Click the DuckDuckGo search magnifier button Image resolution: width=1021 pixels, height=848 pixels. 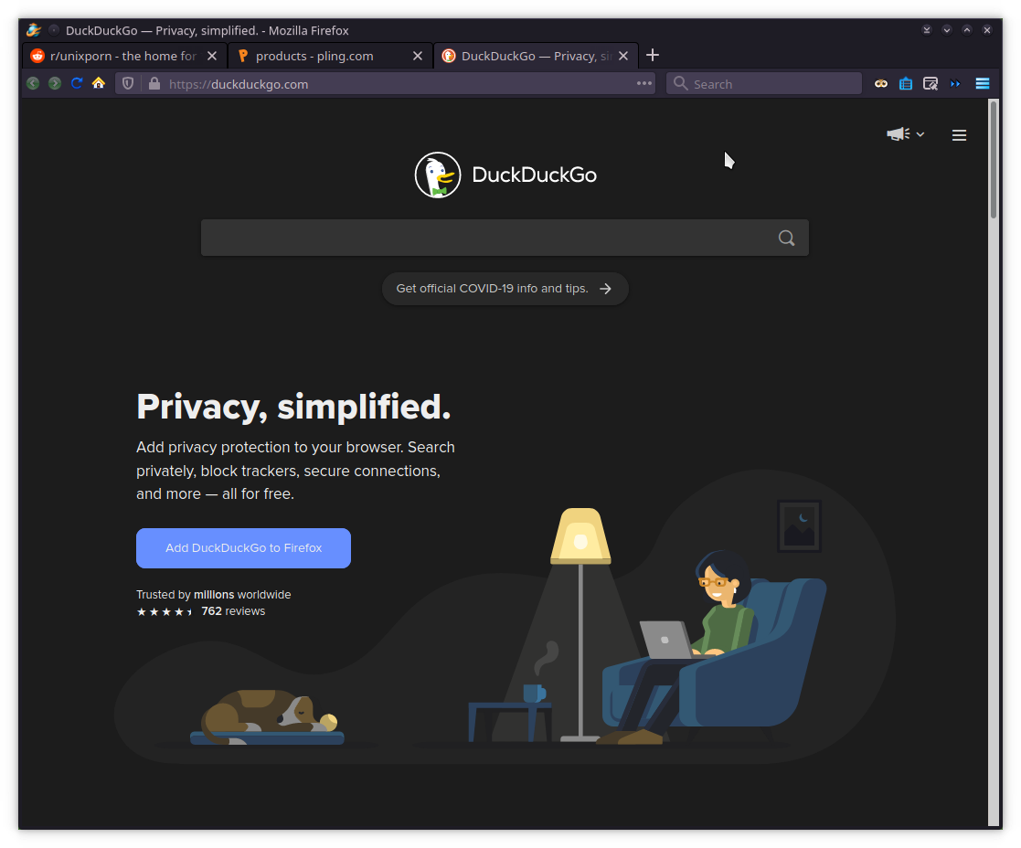pyautogui.click(x=787, y=238)
